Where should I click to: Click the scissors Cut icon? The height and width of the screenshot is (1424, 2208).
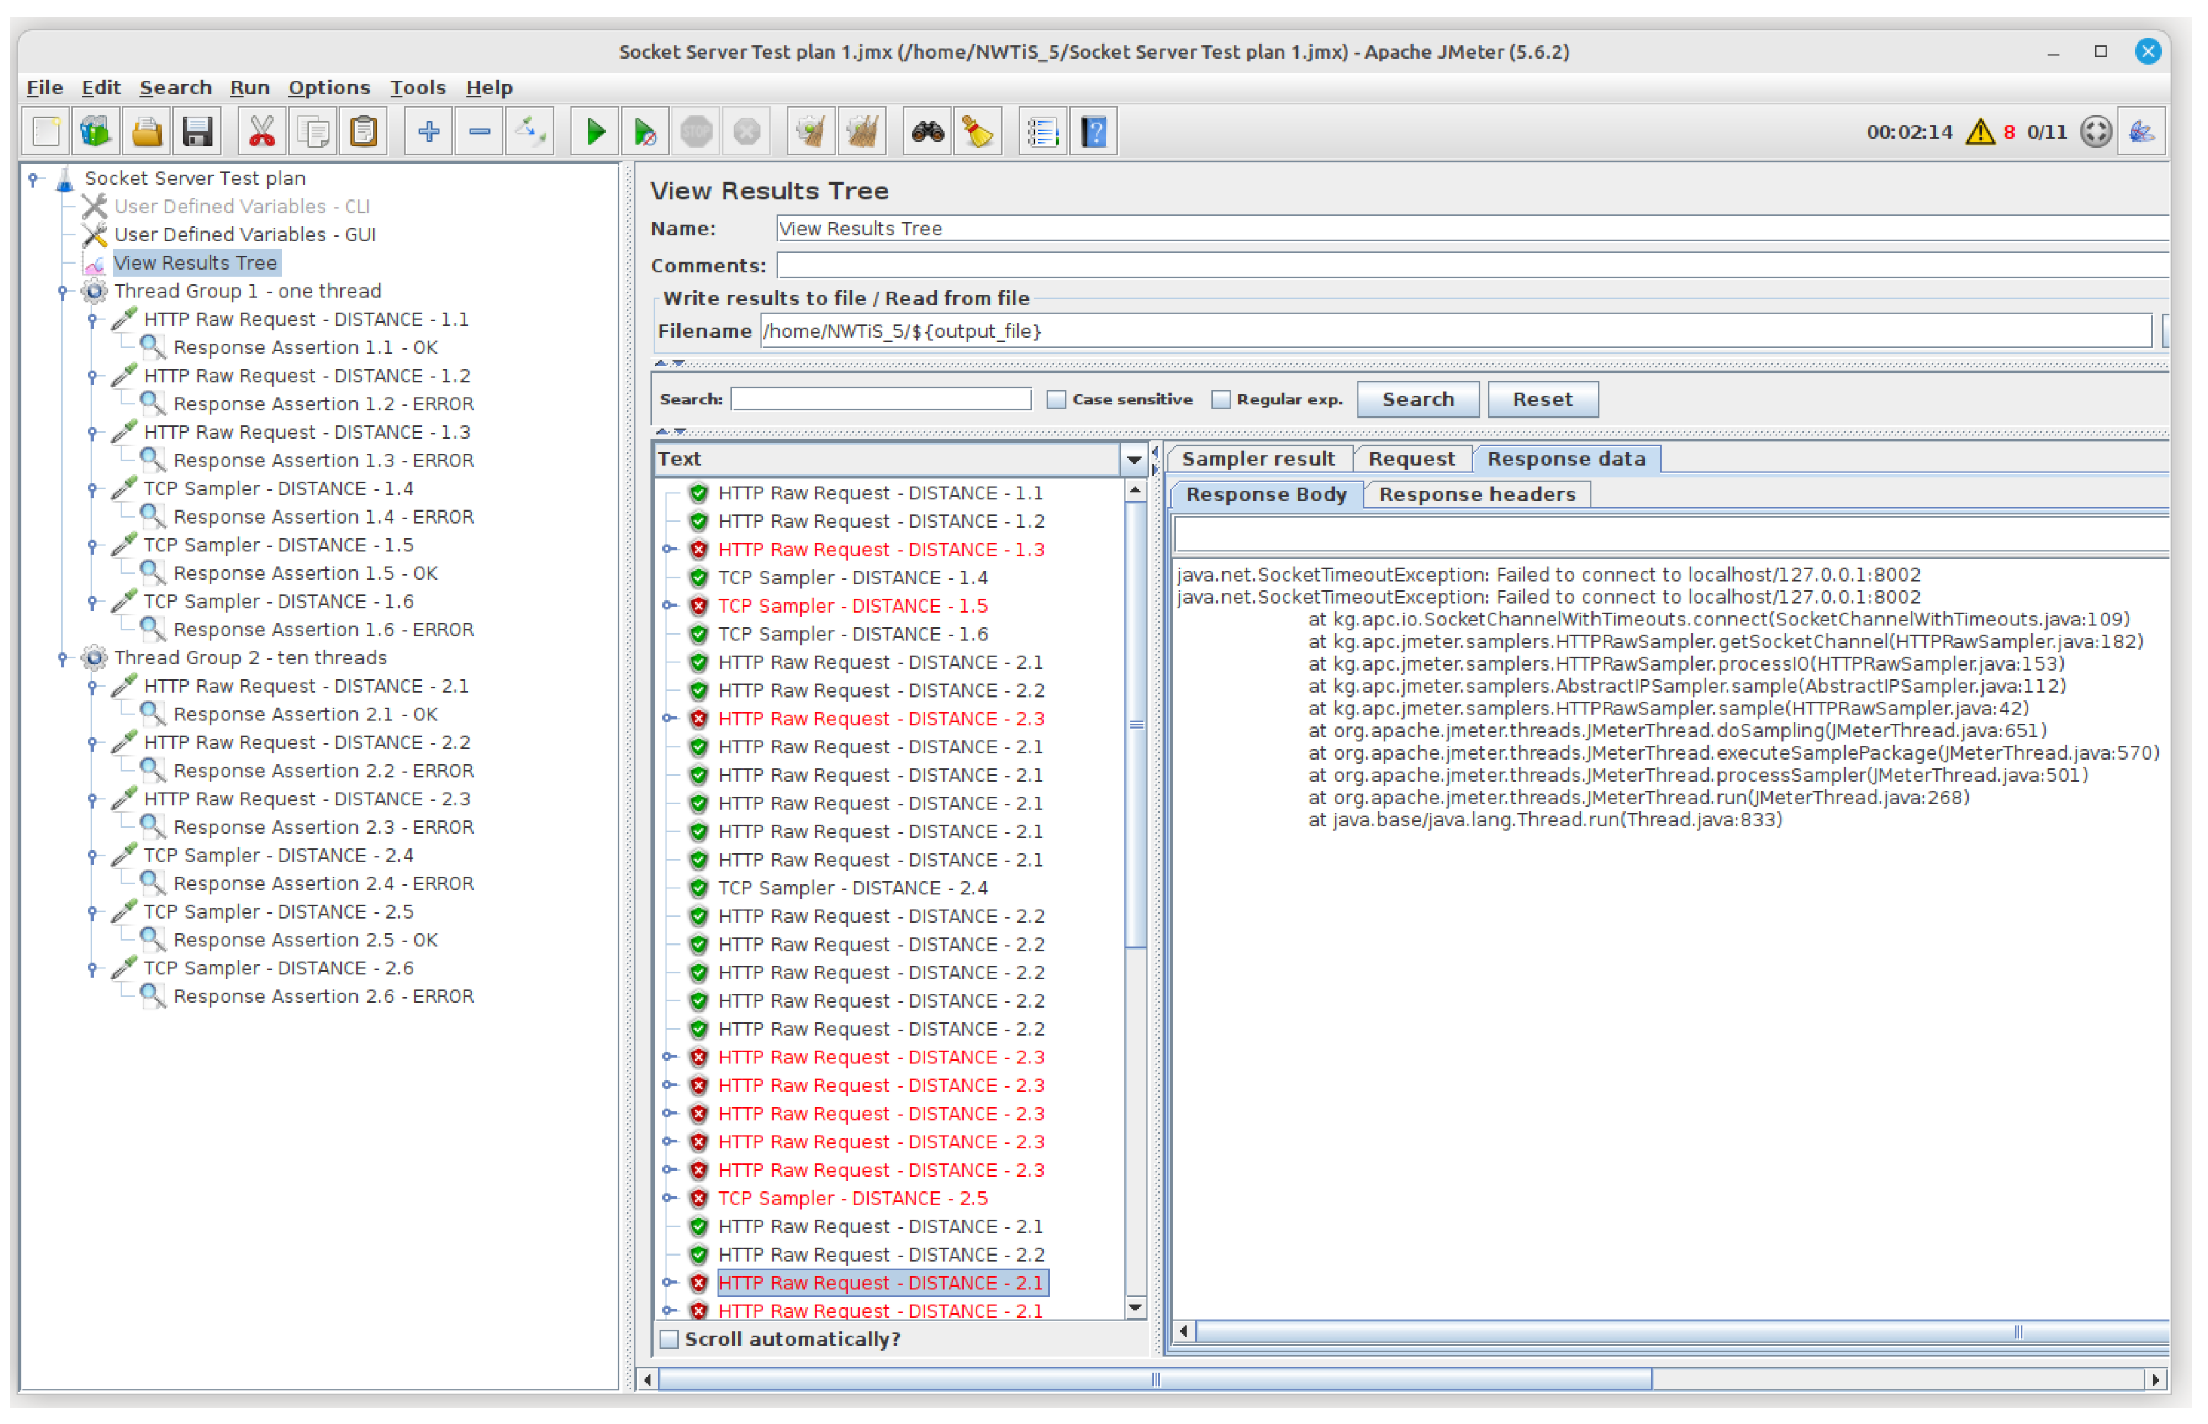point(263,132)
